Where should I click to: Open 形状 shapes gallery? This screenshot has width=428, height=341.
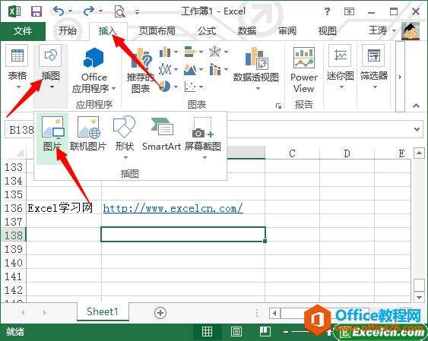tap(125, 137)
